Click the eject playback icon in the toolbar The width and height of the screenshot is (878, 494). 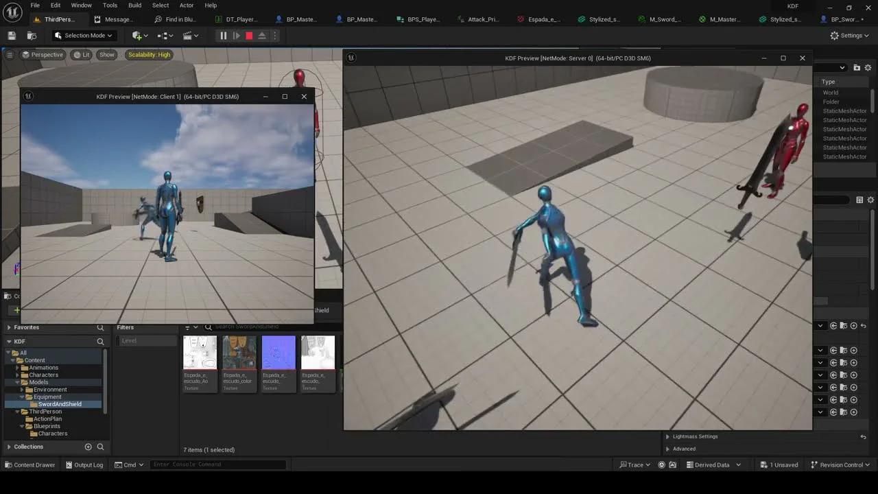(261, 35)
